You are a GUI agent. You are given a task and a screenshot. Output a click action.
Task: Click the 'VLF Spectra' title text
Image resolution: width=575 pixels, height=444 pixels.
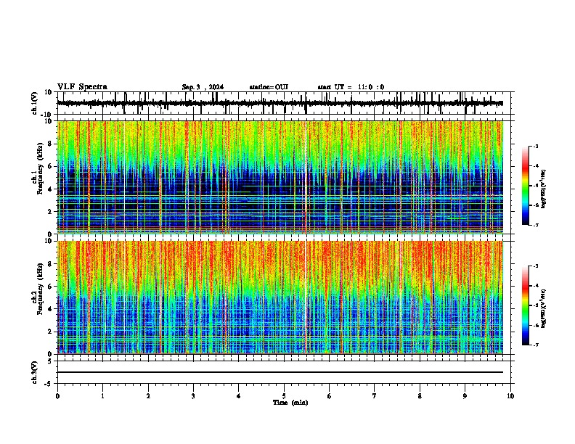[x=82, y=87]
